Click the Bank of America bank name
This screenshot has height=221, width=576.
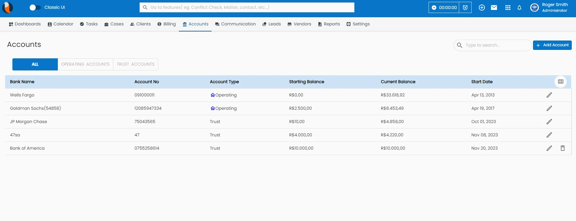27,148
